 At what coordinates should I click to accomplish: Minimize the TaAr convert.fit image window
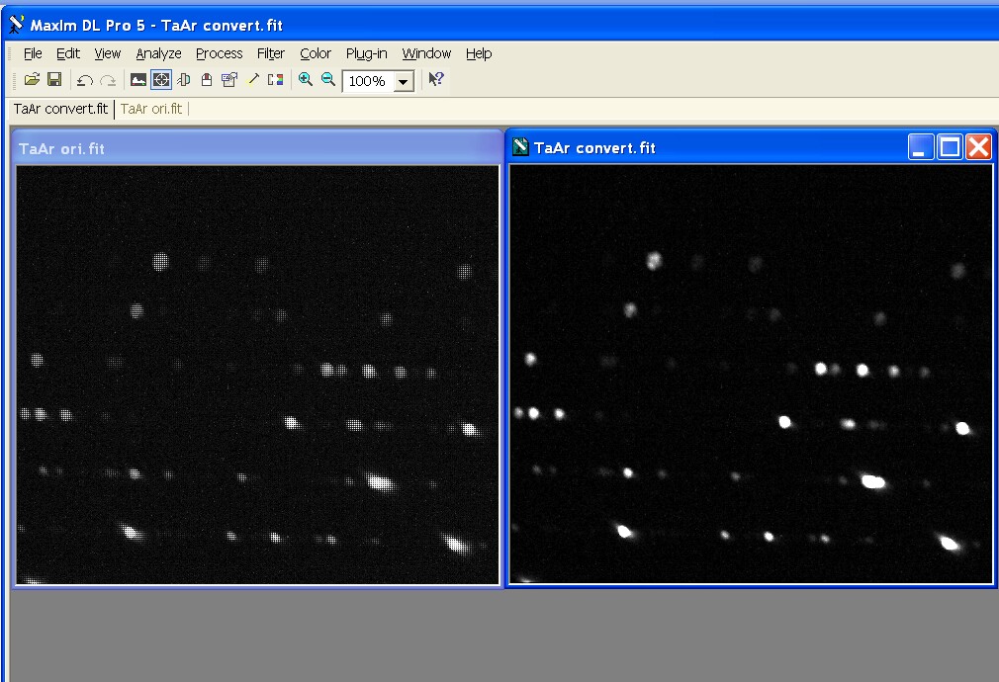(x=921, y=147)
